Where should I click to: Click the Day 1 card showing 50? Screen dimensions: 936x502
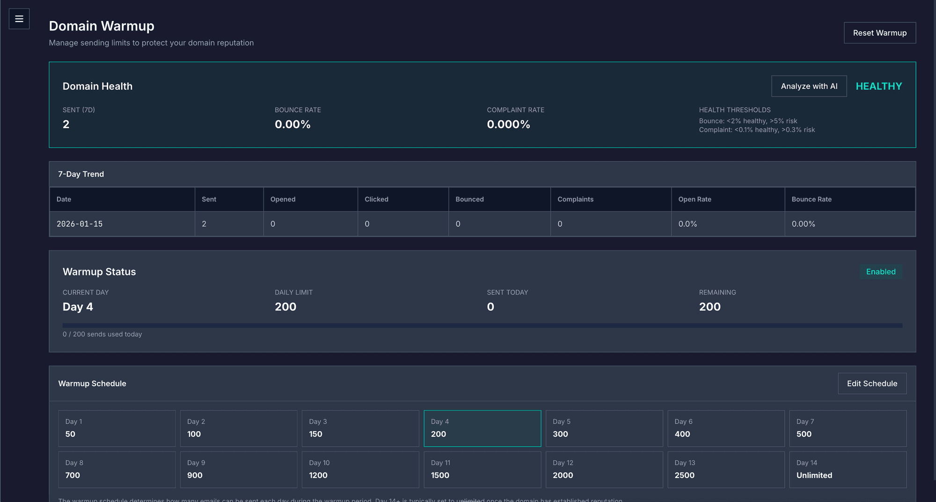pos(117,428)
